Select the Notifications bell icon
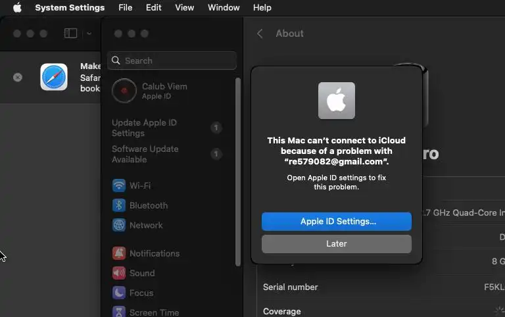The image size is (505, 317). (119, 254)
